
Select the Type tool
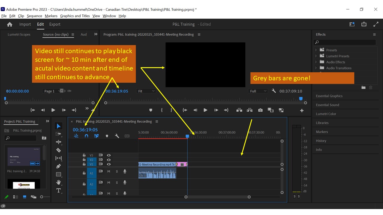[59, 191]
